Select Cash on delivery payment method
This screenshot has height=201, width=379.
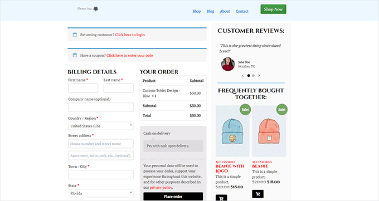[x=157, y=134]
